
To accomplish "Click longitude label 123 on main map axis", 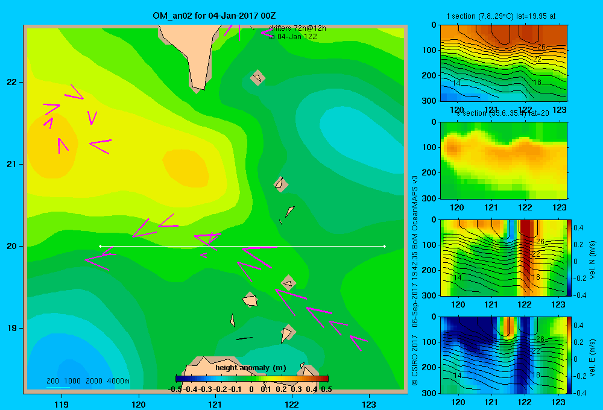I will coord(369,404).
